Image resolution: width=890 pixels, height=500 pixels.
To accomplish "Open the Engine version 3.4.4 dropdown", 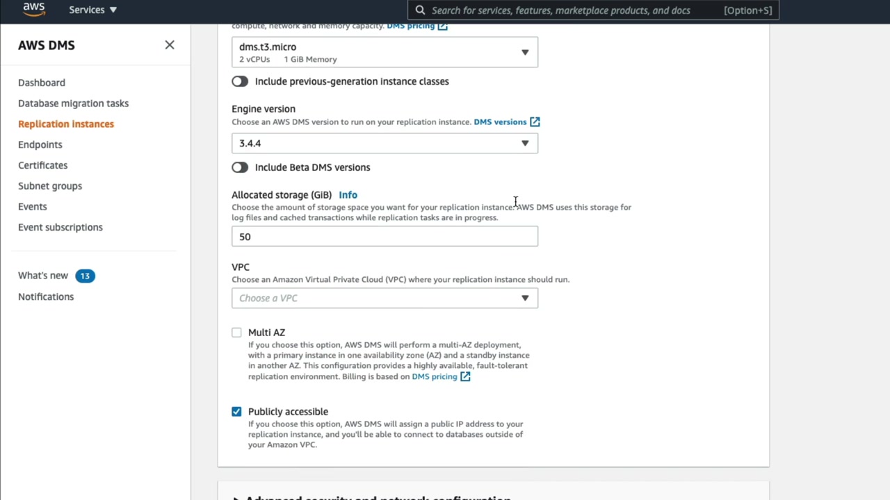I will (x=385, y=143).
